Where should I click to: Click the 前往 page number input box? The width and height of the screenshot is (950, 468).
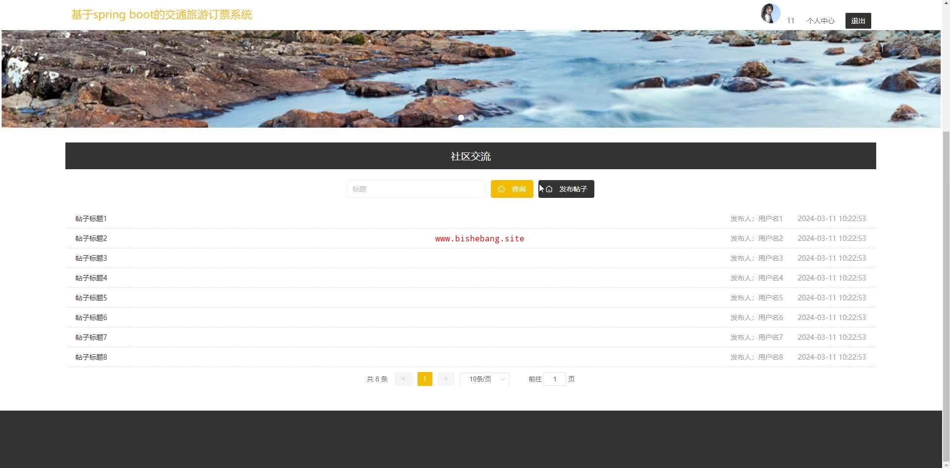click(555, 379)
